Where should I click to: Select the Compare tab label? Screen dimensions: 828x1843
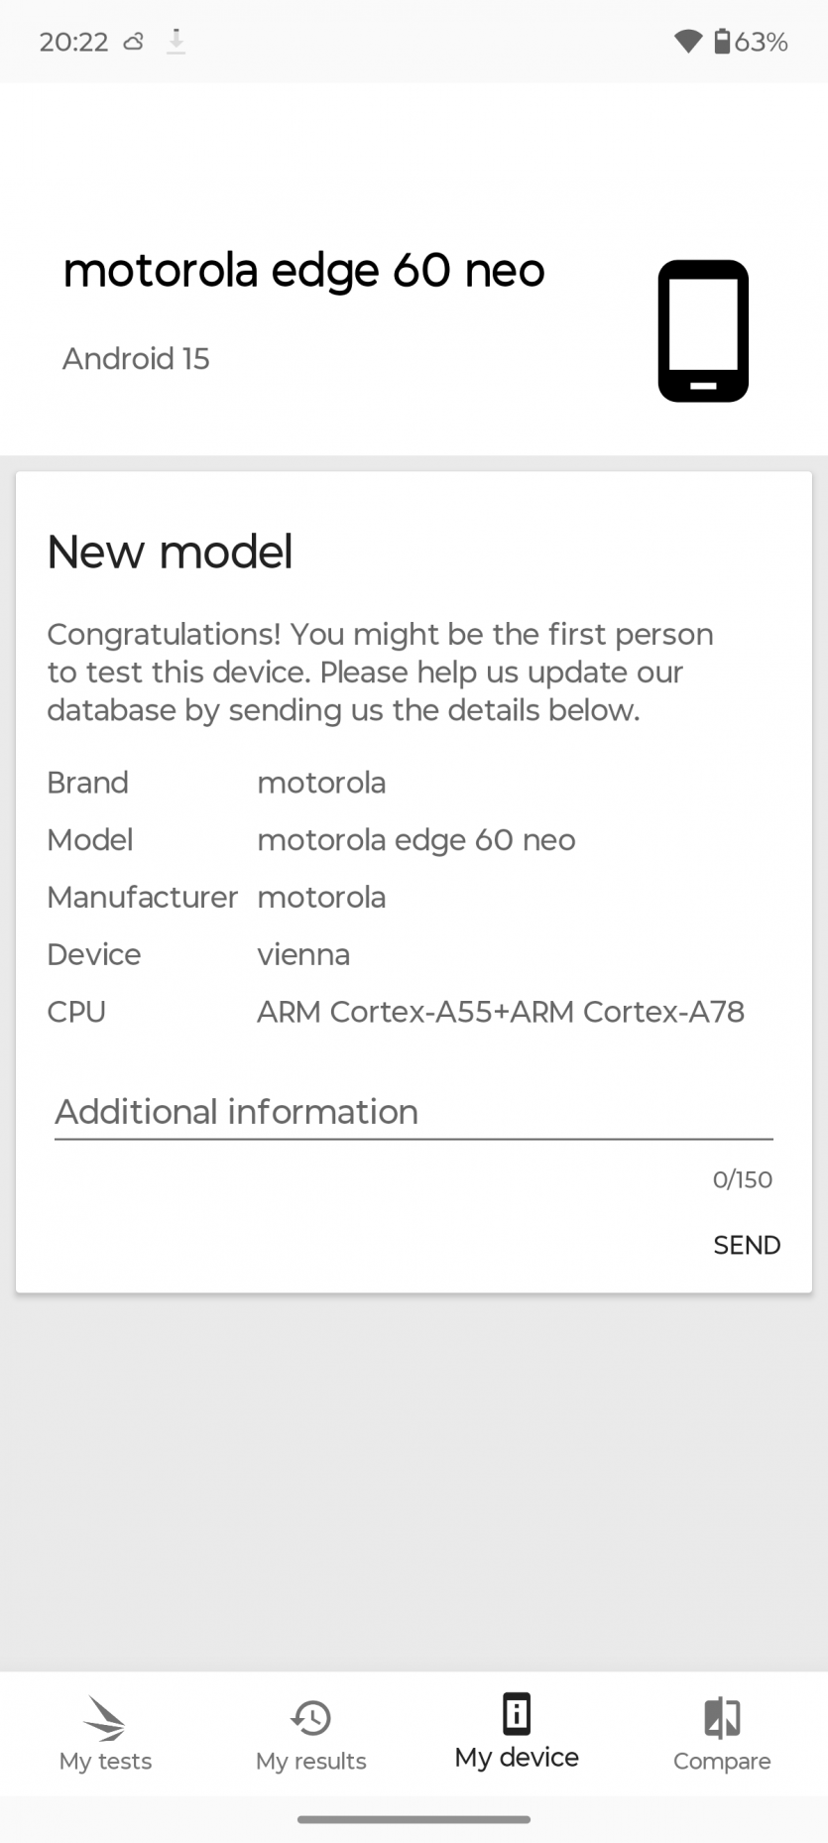[722, 1762]
